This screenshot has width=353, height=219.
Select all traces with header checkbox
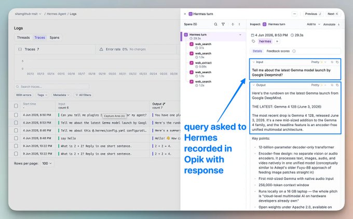pyautogui.click(x=16, y=106)
